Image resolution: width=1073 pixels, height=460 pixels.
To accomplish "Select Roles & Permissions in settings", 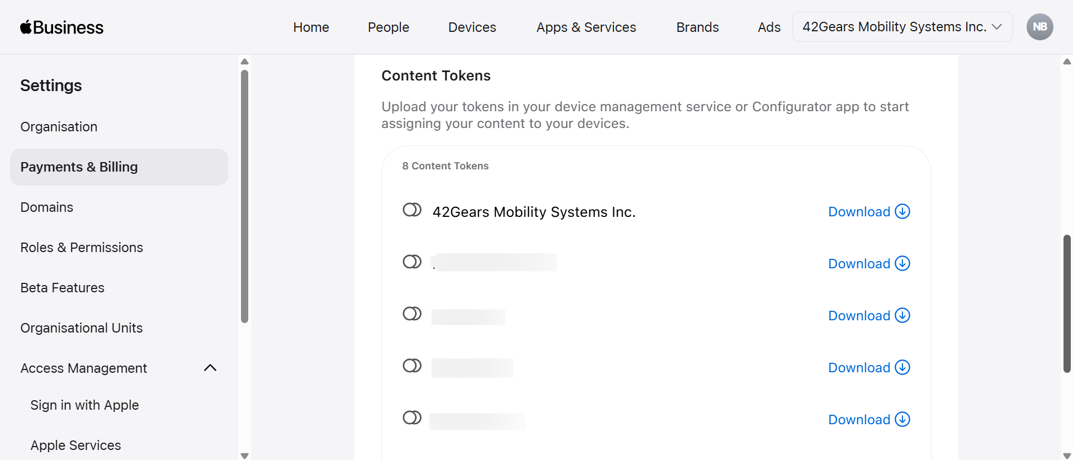I will pyautogui.click(x=82, y=248).
